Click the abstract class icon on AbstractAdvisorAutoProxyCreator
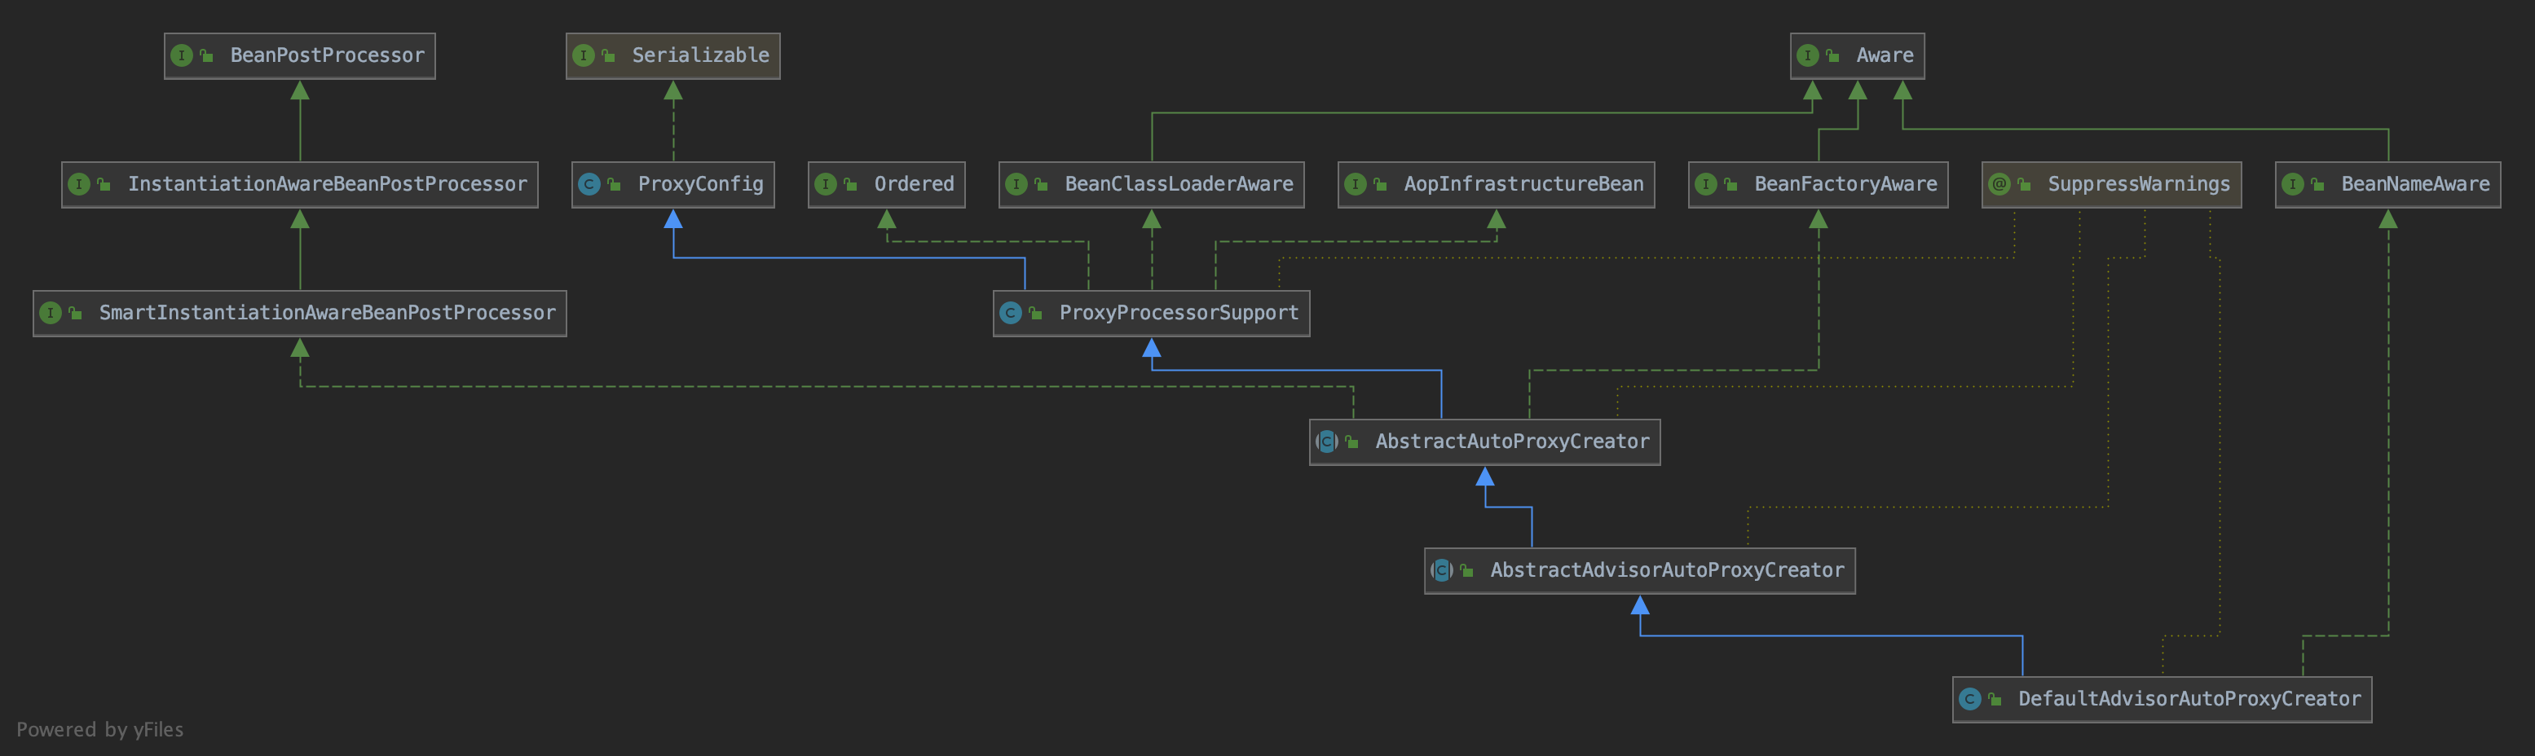Image resolution: width=2535 pixels, height=756 pixels. [1440, 569]
